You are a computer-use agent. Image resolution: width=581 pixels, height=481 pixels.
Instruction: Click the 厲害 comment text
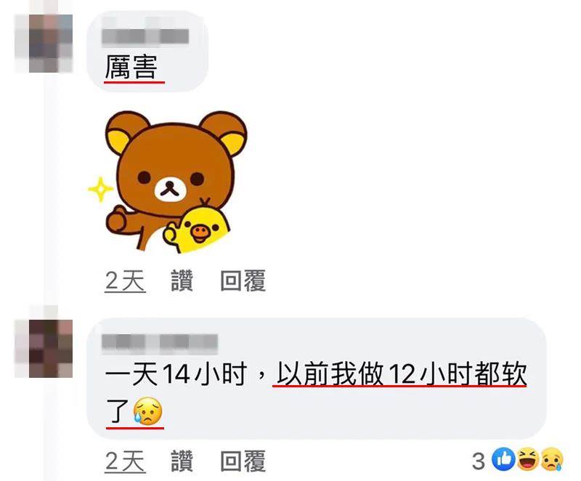[131, 67]
